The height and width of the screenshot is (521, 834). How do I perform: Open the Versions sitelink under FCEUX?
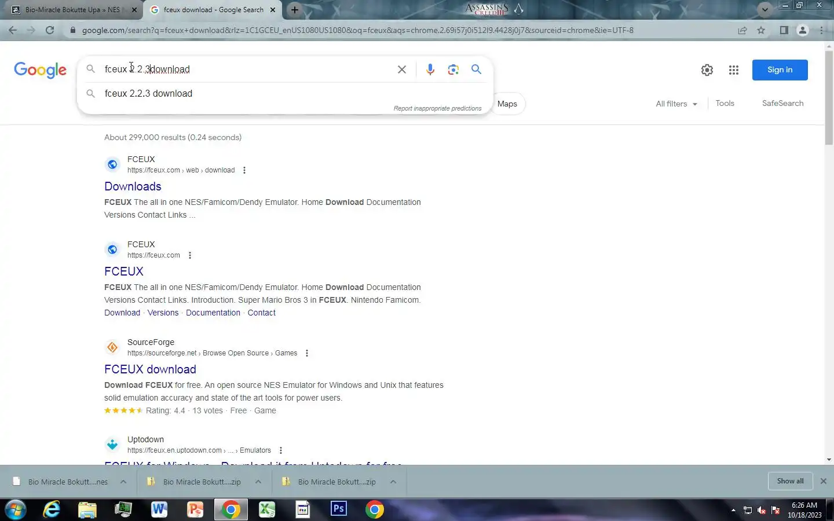tap(163, 313)
